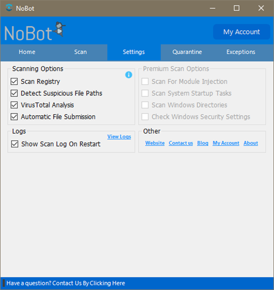Go to the Scan tab

tap(81, 52)
